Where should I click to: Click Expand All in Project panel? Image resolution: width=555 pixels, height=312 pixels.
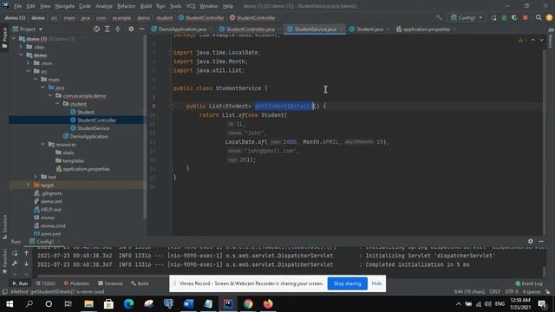point(108,29)
